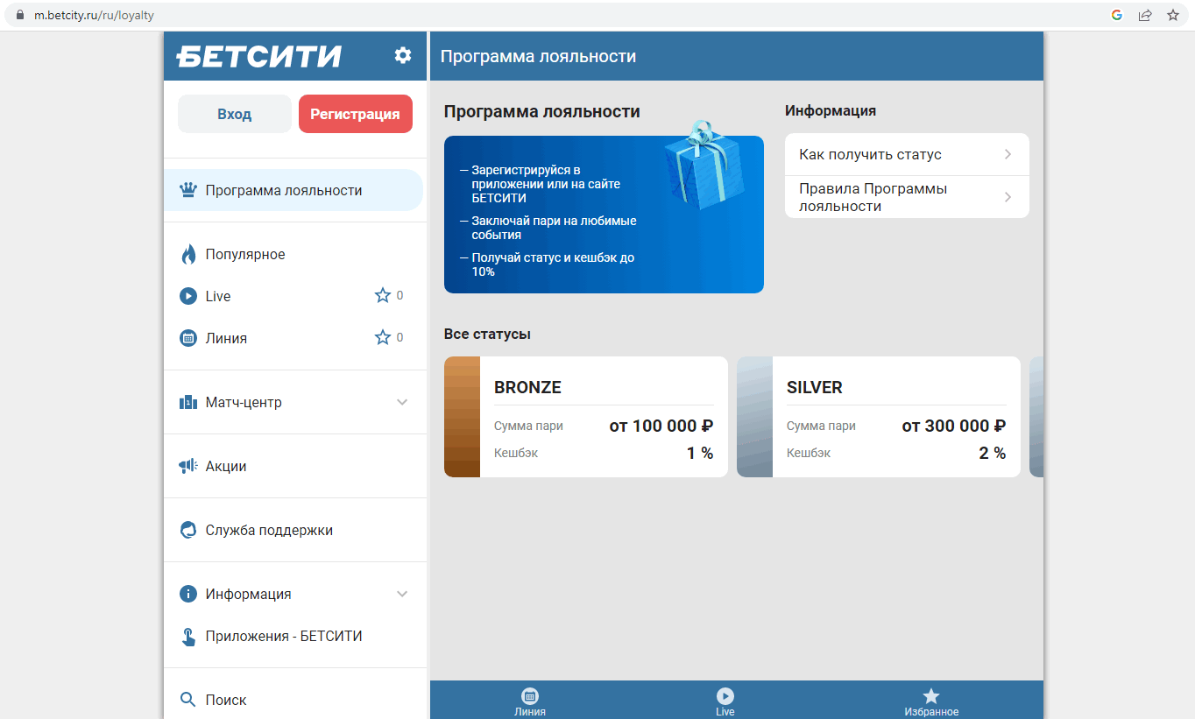
Task: Open Как получить статус details
Action: pyautogui.click(x=906, y=155)
